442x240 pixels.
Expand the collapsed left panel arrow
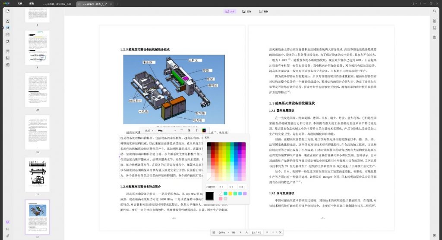tap(3, 28)
